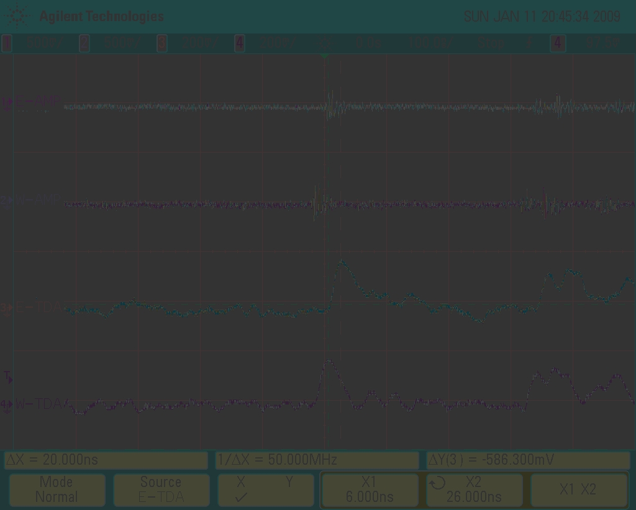Click the channel 2 indicator in status bar
The width and height of the screenshot is (636, 510).
tap(84, 43)
